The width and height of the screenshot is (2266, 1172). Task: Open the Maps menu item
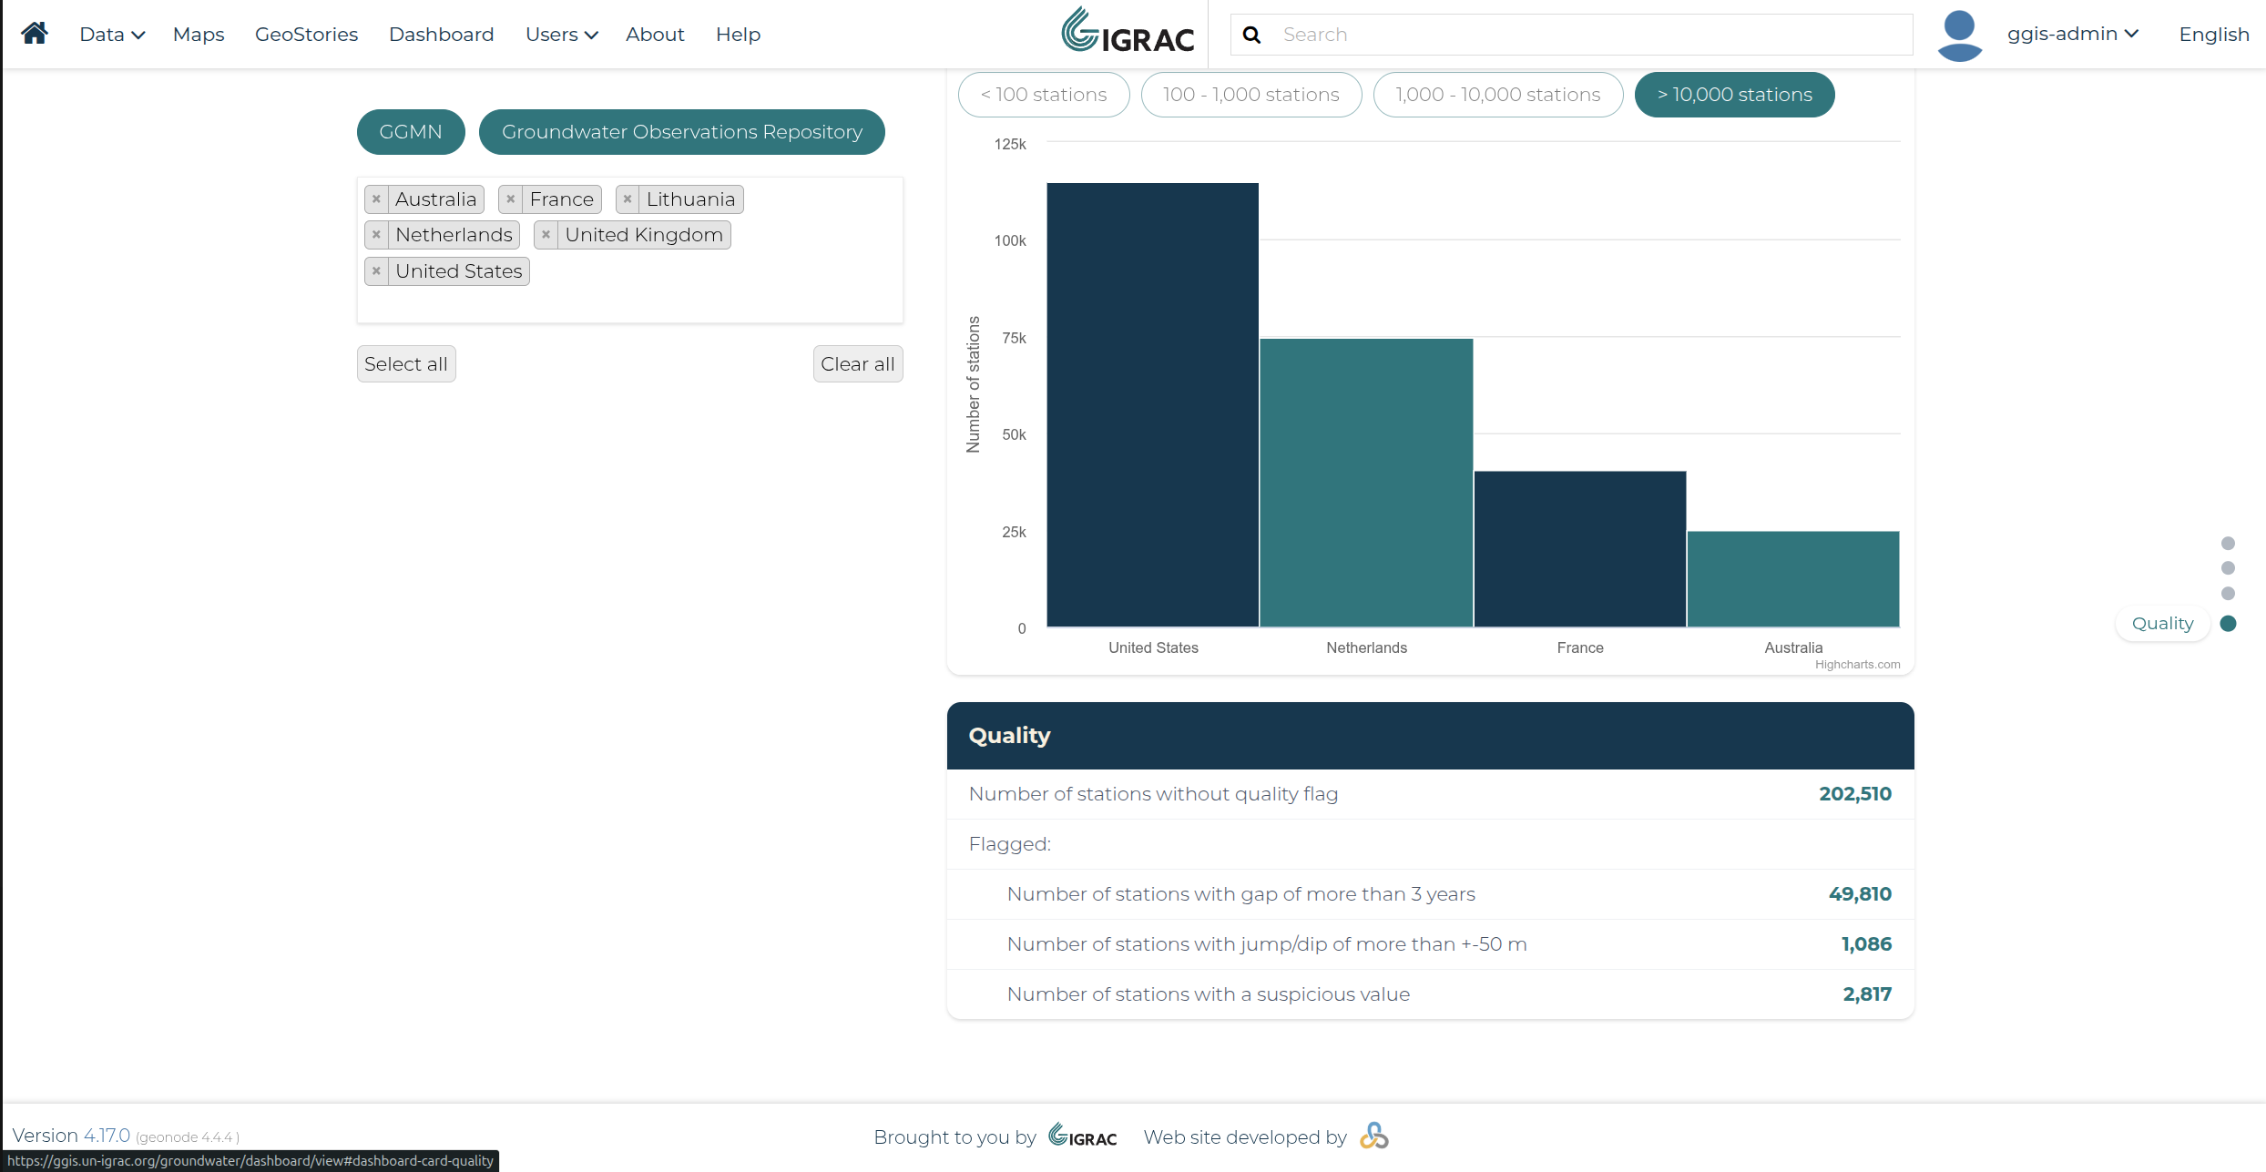click(199, 35)
